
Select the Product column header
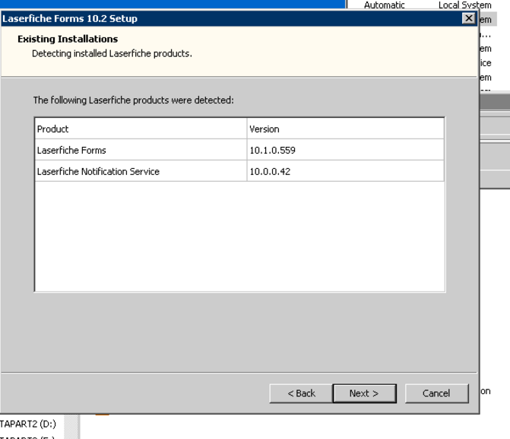click(141, 129)
